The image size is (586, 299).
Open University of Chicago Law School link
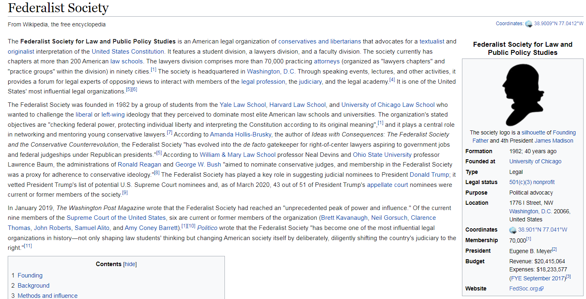pyautogui.click(x=388, y=105)
